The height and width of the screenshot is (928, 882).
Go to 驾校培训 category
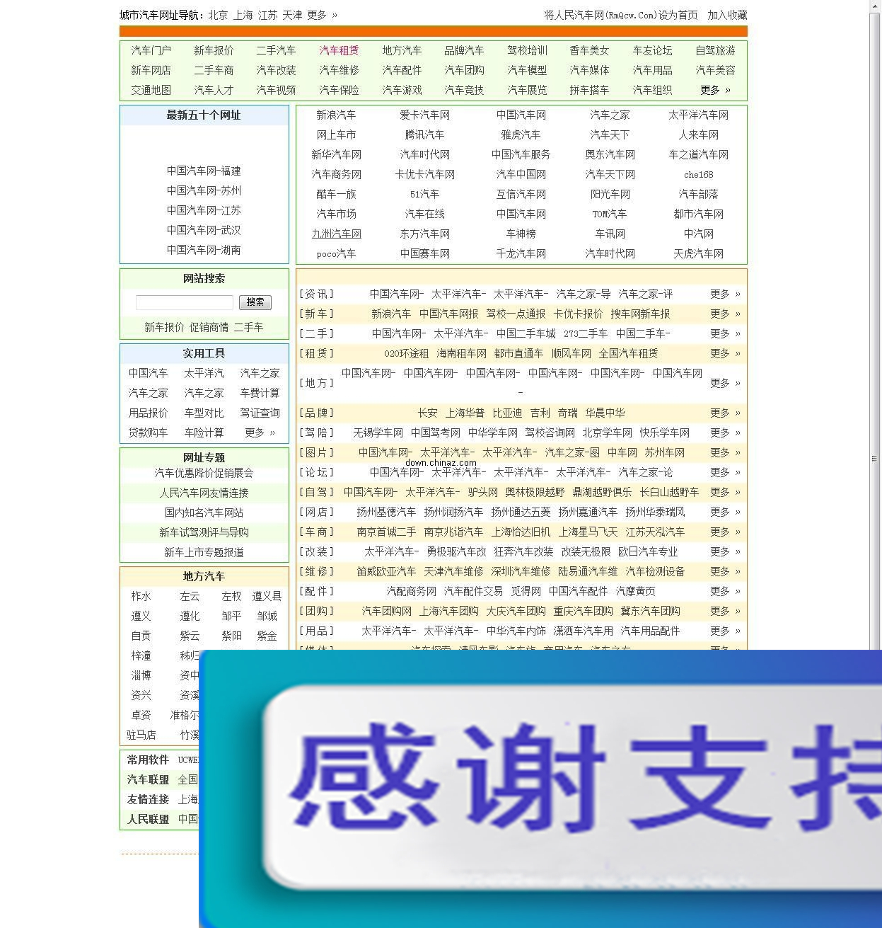pyautogui.click(x=527, y=50)
